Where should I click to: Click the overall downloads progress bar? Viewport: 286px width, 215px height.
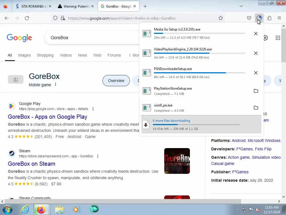(x=196, y=125)
